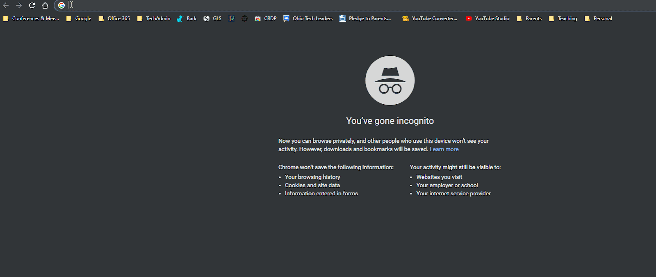Screen dimensions: 656x277
Task: Open the CRDP bookmark
Action: pos(266,18)
